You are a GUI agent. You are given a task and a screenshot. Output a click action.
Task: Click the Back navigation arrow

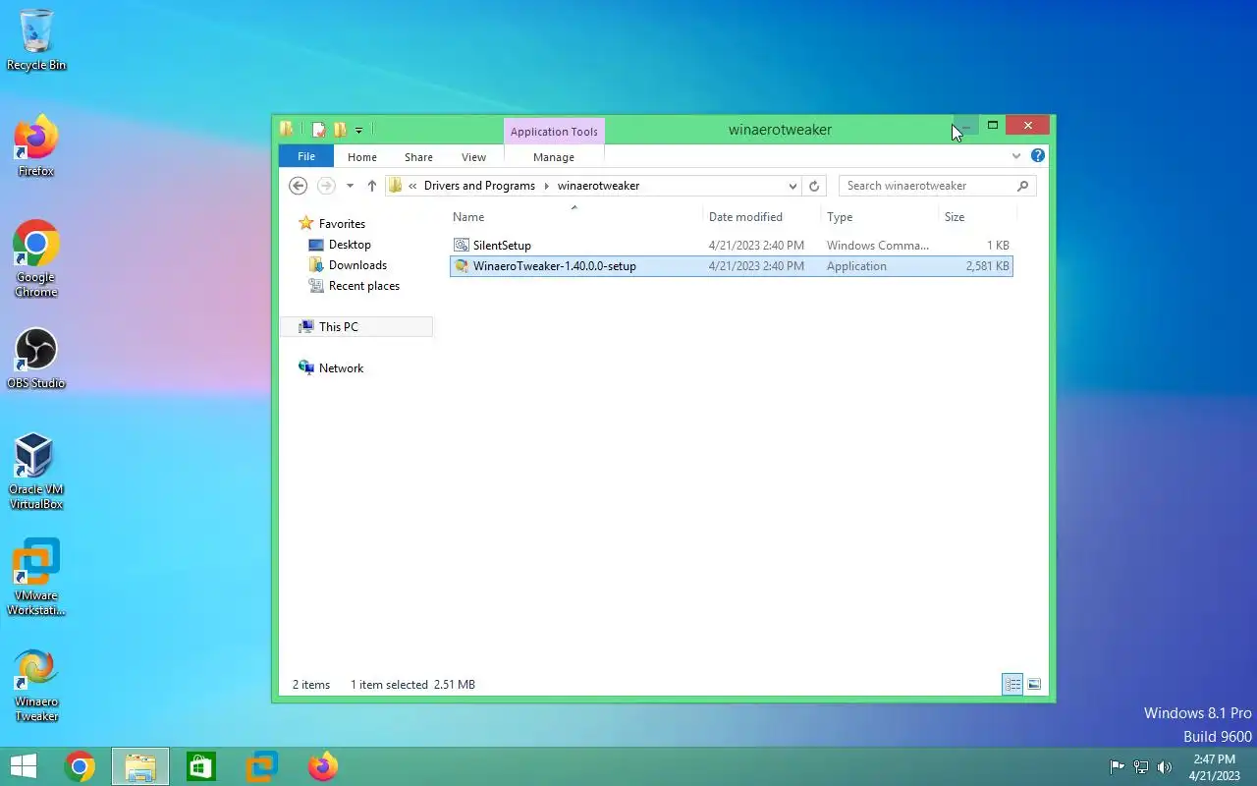(299, 186)
